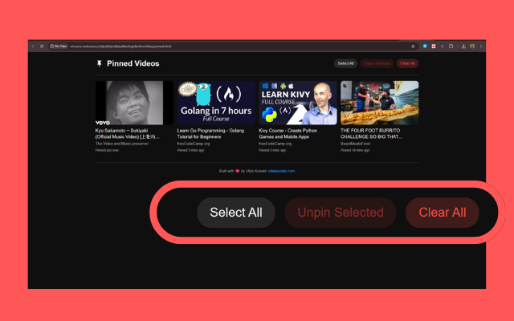Click the address bar URL field
This screenshot has height=321, width=514.
pyautogui.click(x=230, y=47)
